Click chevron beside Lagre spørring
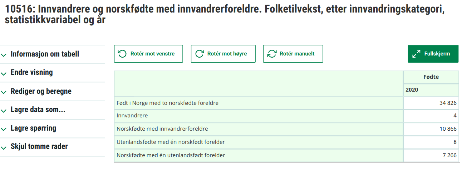Screen dimensions: 467x170 point(4,129)
